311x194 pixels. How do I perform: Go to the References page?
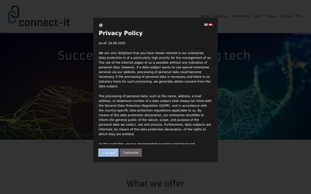[x=240, y=16]
